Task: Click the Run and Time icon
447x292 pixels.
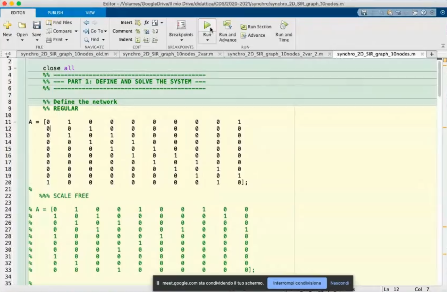Action: pyautogui.click(x=283, y=25)
